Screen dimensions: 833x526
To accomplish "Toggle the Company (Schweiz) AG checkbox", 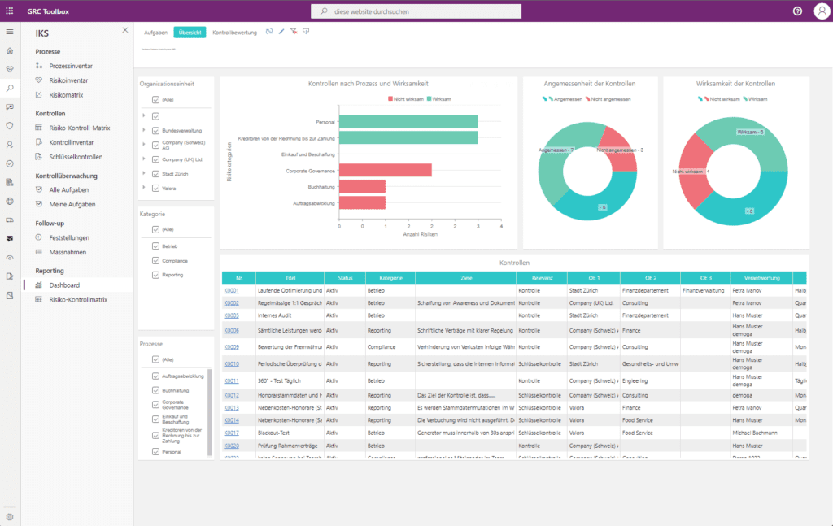I will point(155,145).
